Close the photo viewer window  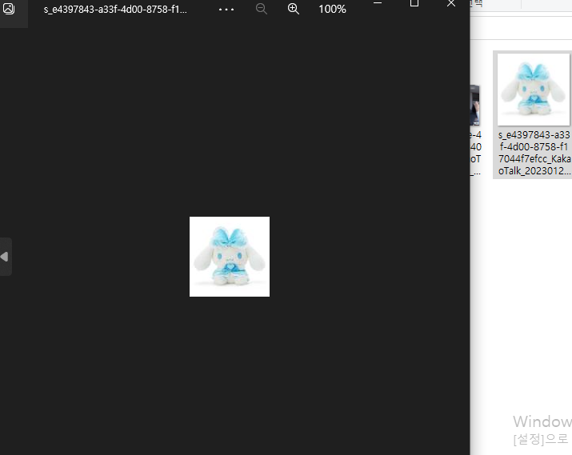(x=451, y=4)
